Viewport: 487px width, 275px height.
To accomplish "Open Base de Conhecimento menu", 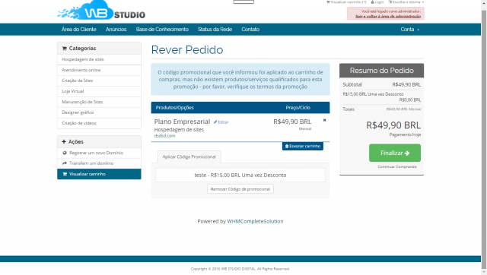I will pyautogui.click(x=162, y=30).
